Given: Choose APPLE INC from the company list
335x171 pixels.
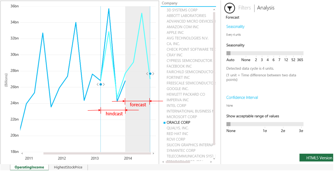Looking at the screenshot, I should click(x=175, y=33).
